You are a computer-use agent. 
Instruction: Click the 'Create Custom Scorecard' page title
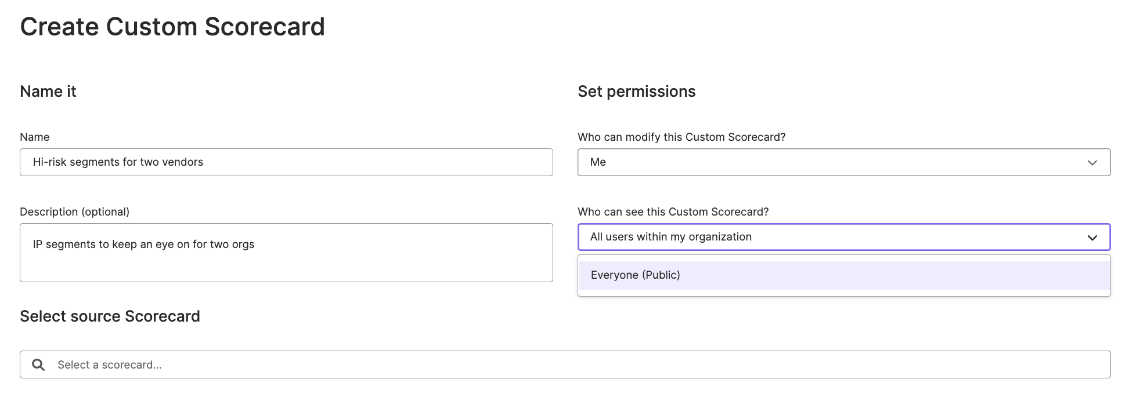172,26
